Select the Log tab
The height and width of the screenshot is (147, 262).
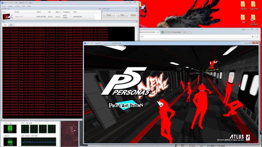click(x=5, y=25)
